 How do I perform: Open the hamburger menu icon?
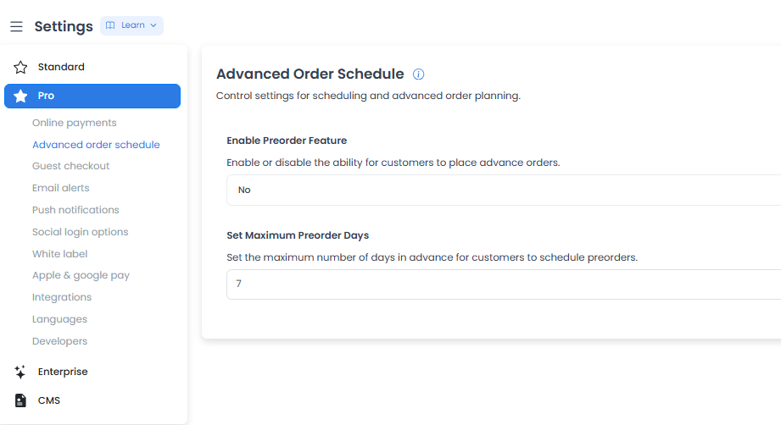tap(16, 26)
